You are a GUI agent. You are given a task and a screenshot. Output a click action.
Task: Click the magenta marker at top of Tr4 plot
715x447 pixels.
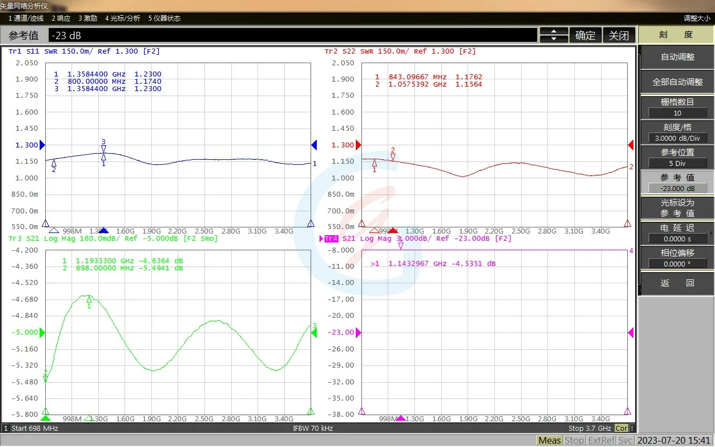[x=401, y=245]
